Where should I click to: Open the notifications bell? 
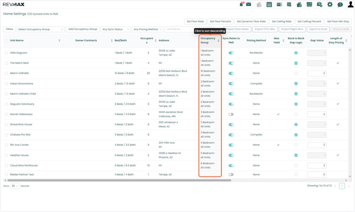pos(241,4)
